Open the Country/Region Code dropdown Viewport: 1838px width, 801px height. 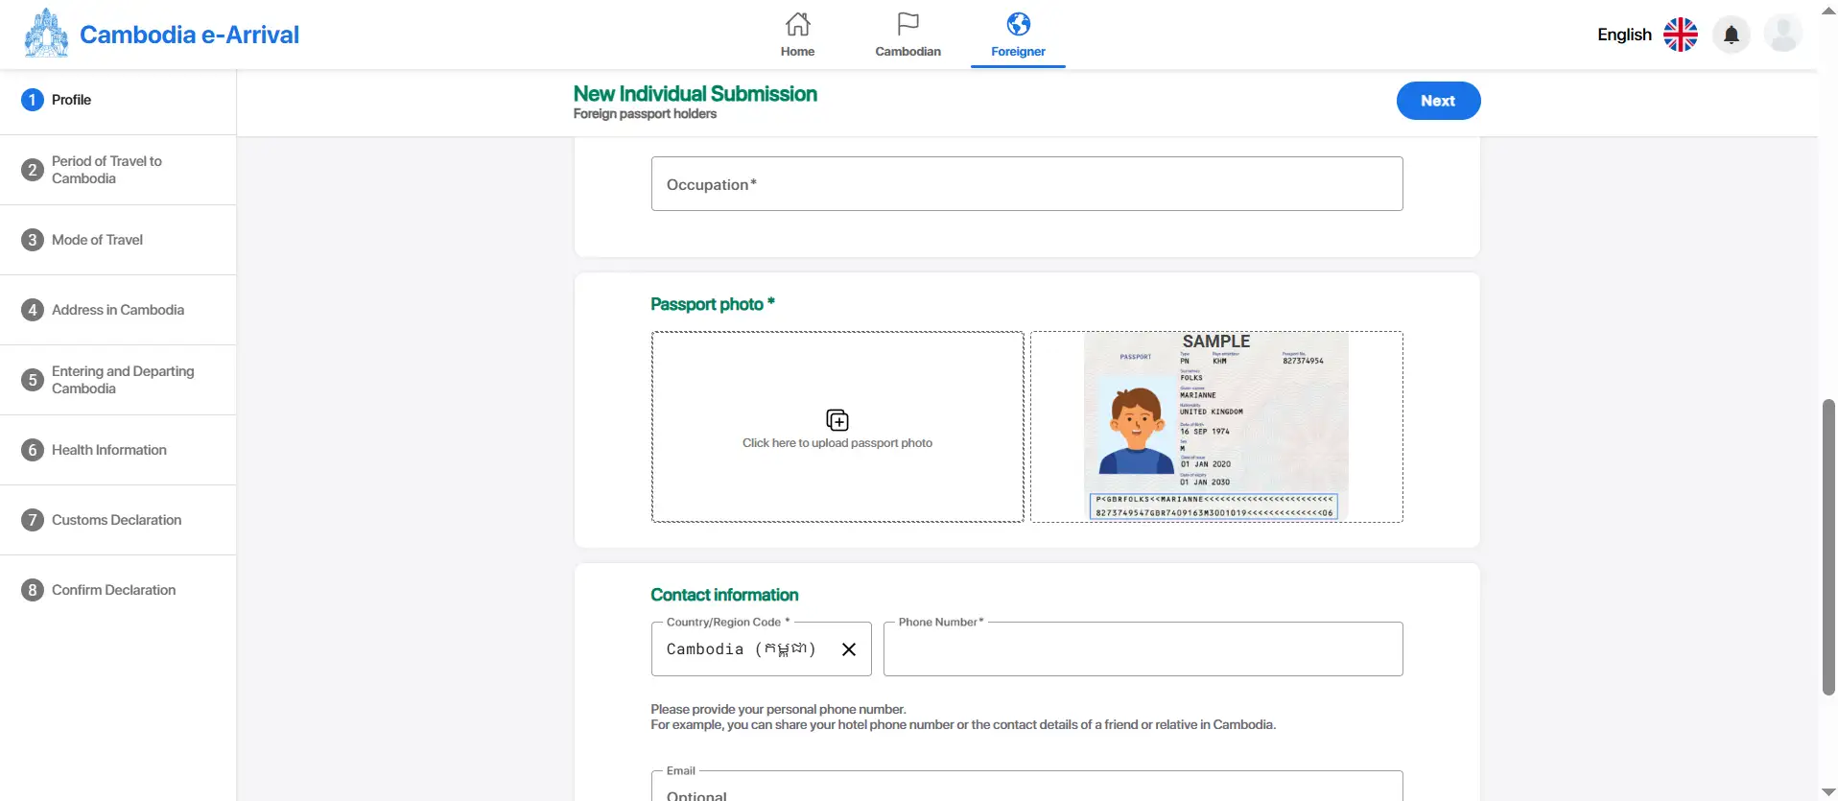coord(761,649)
